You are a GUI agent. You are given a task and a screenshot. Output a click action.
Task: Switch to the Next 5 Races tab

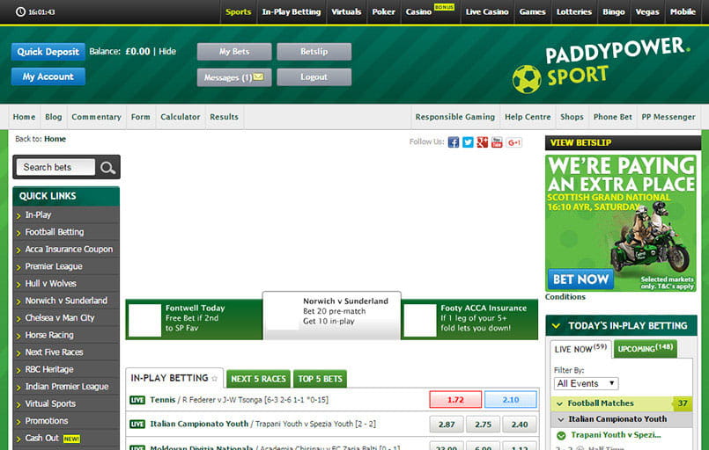coord(258,379)
